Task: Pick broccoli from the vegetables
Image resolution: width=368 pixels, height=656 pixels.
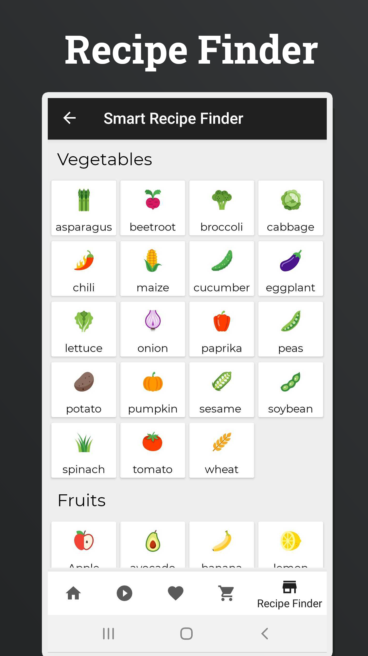Action: tap(222, 208)
